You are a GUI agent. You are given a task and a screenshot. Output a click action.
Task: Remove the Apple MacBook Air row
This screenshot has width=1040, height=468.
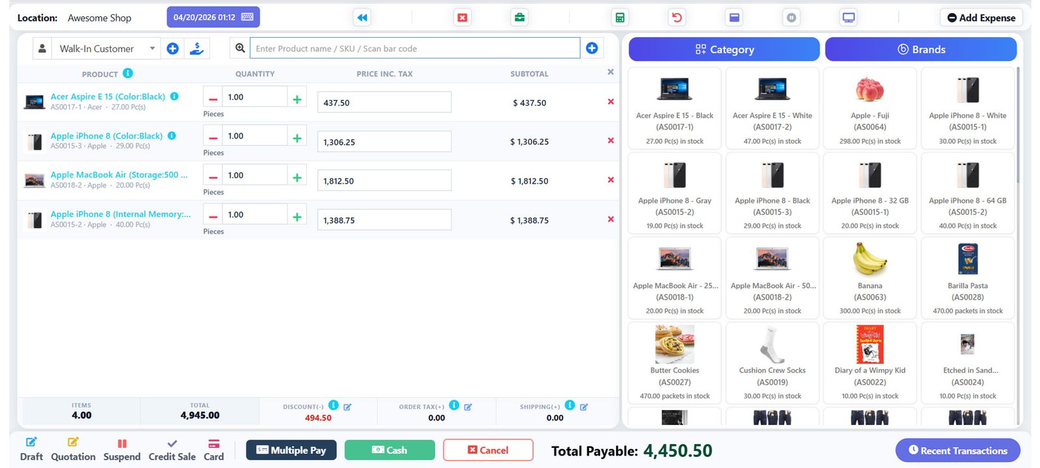(610, 179)
